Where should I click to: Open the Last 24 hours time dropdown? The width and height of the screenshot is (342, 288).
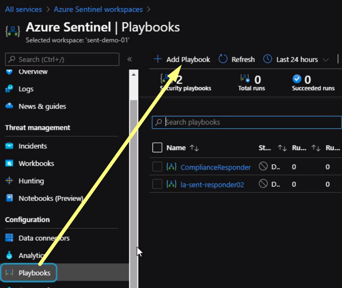tap(296, 59)
